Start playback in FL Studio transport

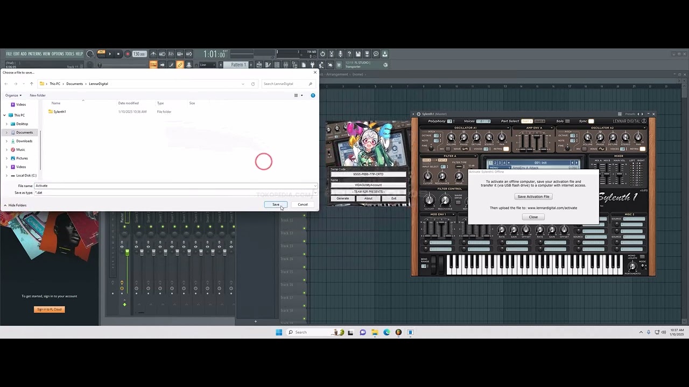pyautogui.click(x=110, y=54)
